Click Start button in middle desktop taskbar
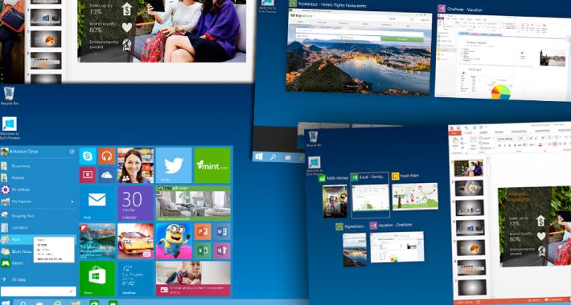The image size is (571, 305). click(x=259, y=157)
